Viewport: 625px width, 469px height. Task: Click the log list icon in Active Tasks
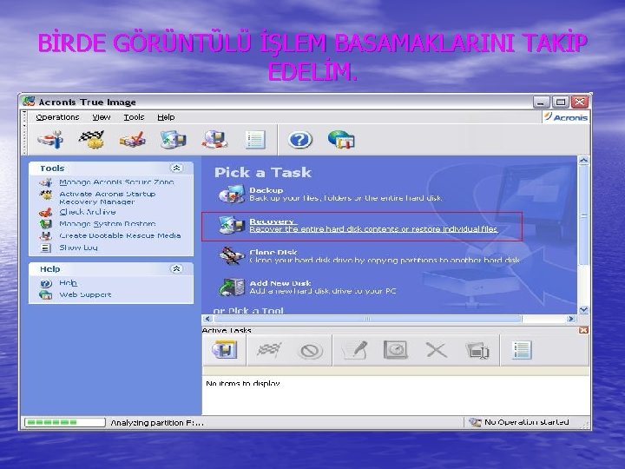(x=522, y=350)
